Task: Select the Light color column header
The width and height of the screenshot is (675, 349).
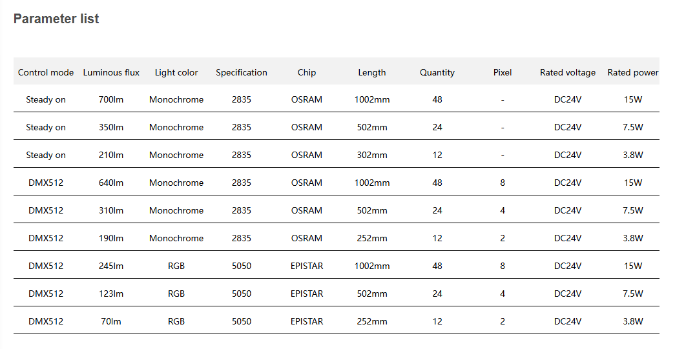Action: (176, 72)
